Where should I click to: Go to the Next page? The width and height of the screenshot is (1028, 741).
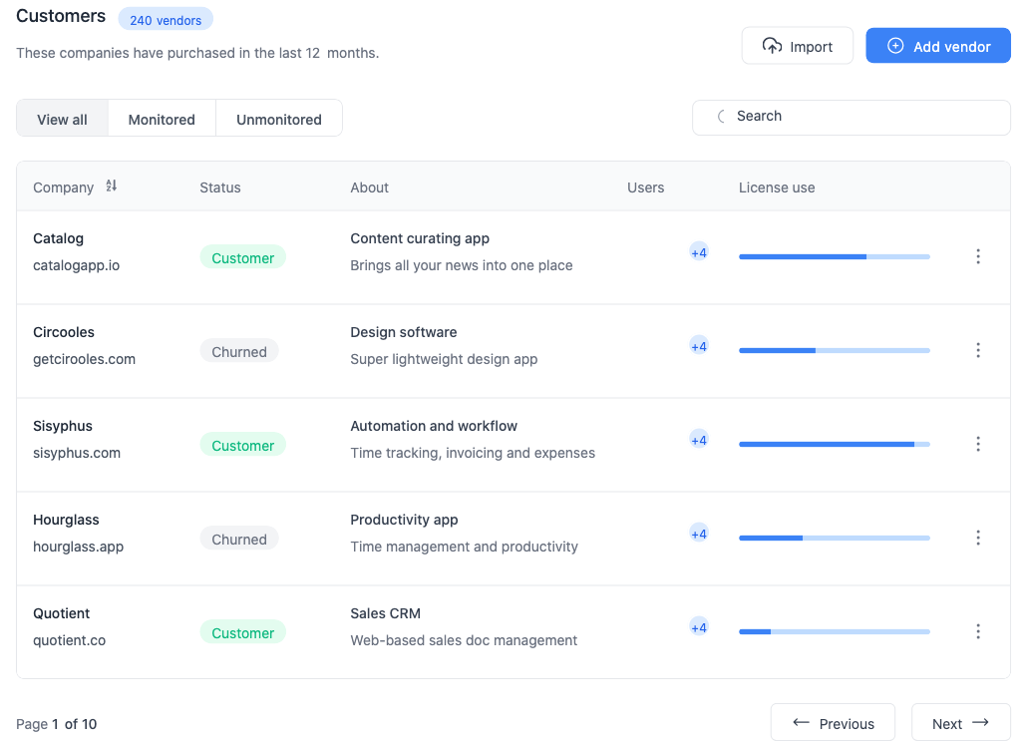point(960,723)
